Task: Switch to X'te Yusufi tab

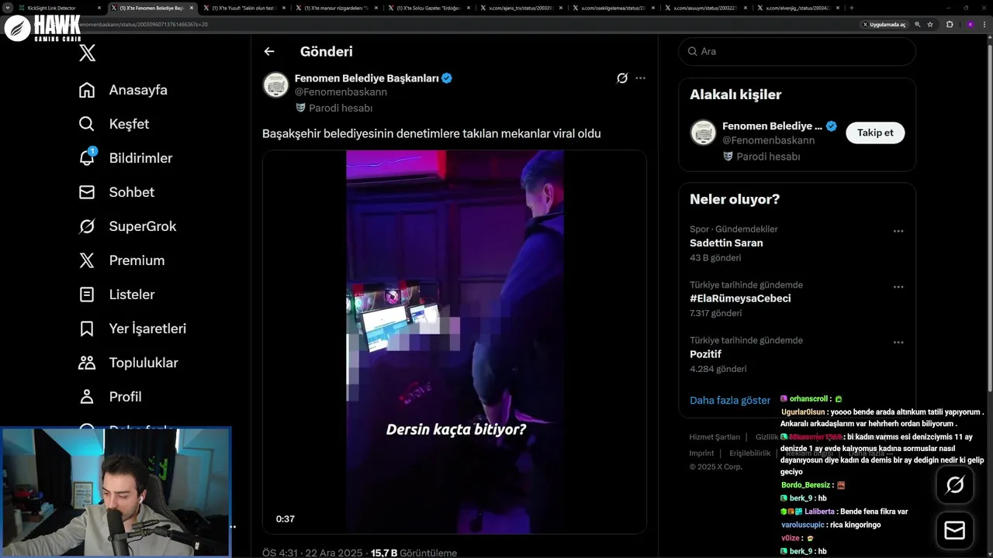Action: (244, 8)
